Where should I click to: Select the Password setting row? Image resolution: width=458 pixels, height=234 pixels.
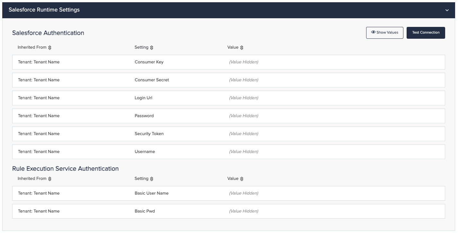[144, 116]
